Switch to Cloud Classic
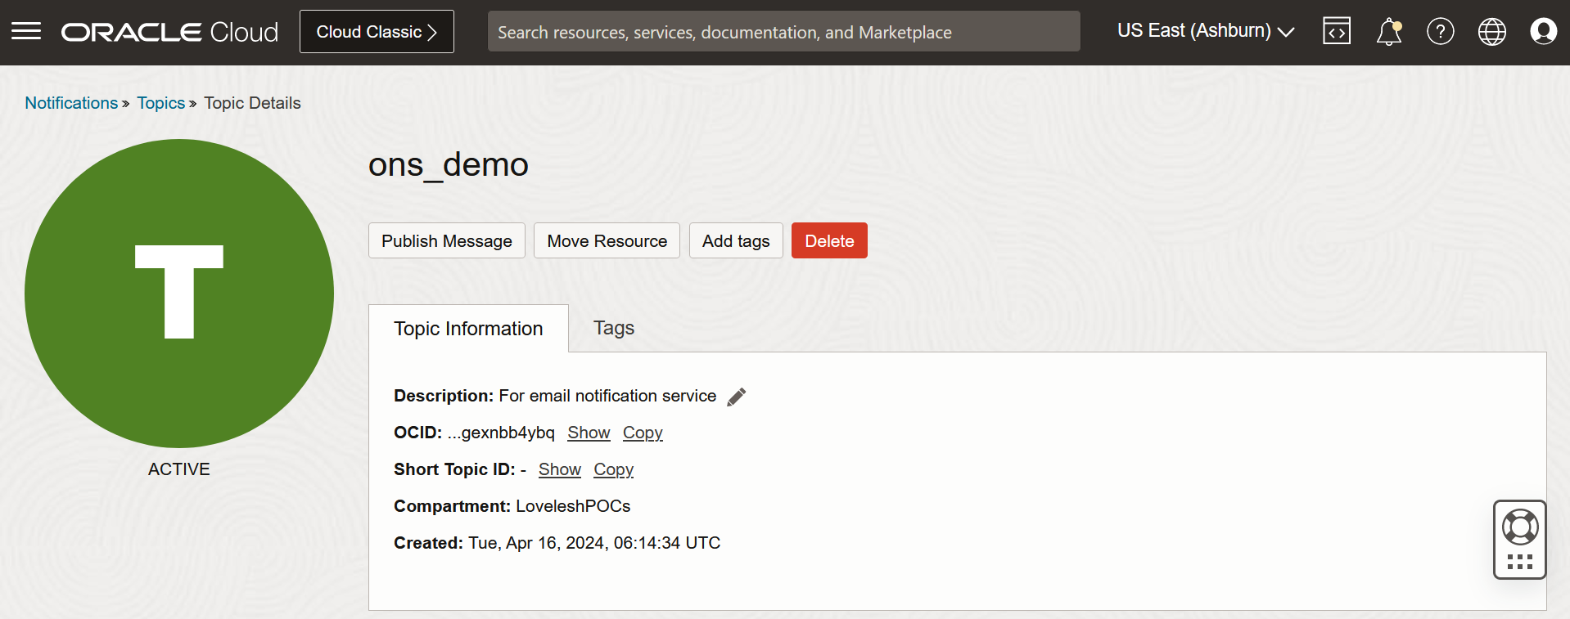1570x619 pixels. (x=377, y=32)
